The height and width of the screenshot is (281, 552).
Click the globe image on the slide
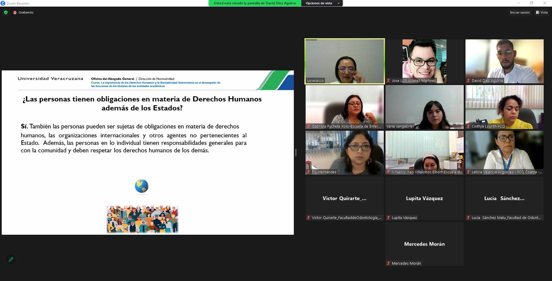pyautogui.click(x=142, y=186)
